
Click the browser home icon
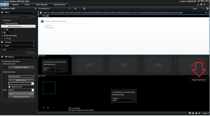pos(45,16)
